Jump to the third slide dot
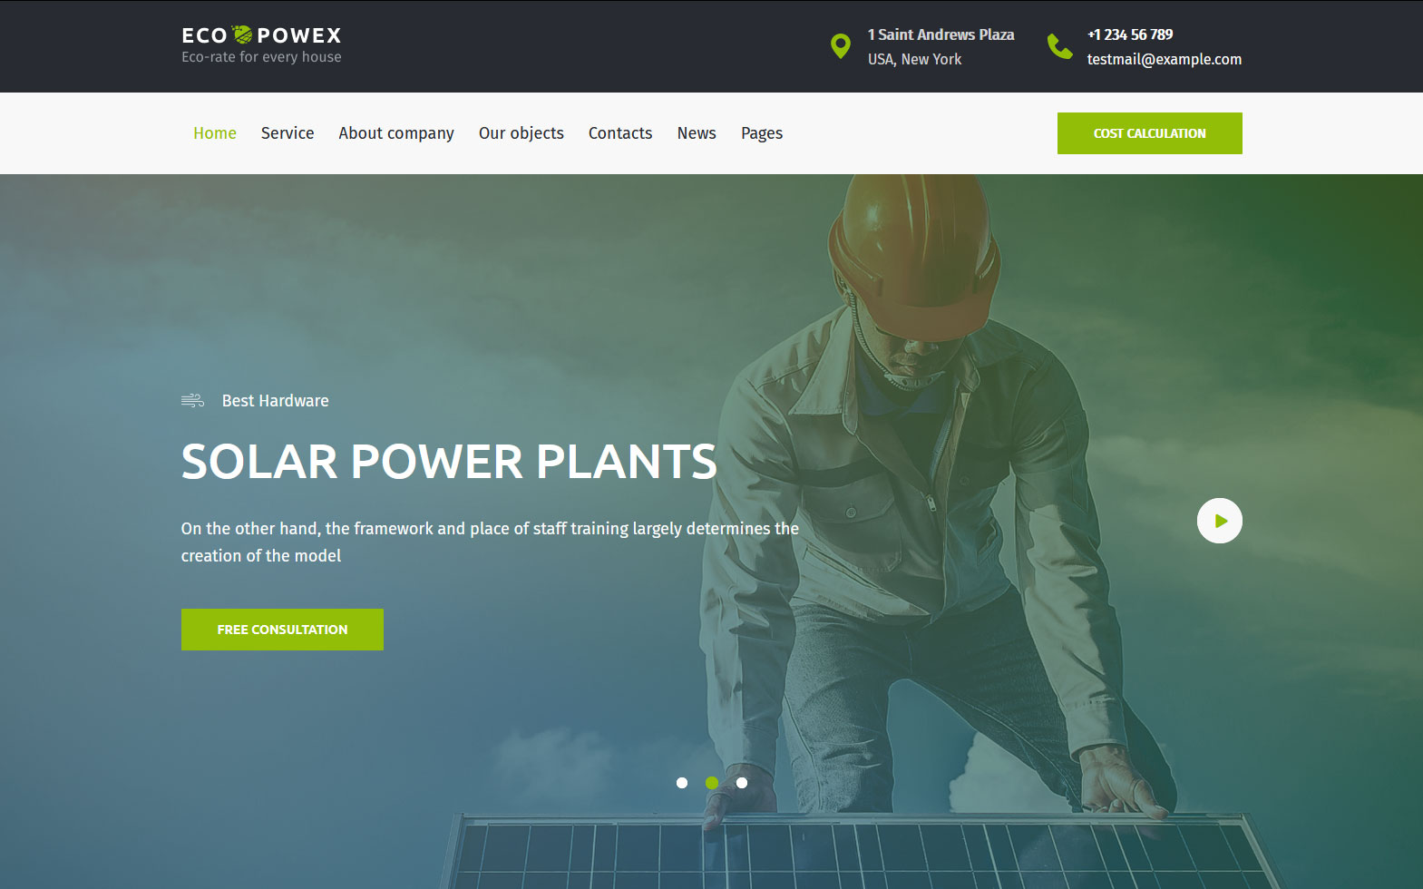This screenshot has height=889, width=1423. click(x=742, y=783)
